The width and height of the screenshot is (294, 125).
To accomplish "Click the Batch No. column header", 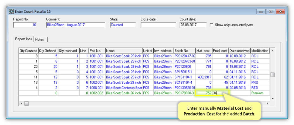I will pyautogui.click(x=185, y=51).
